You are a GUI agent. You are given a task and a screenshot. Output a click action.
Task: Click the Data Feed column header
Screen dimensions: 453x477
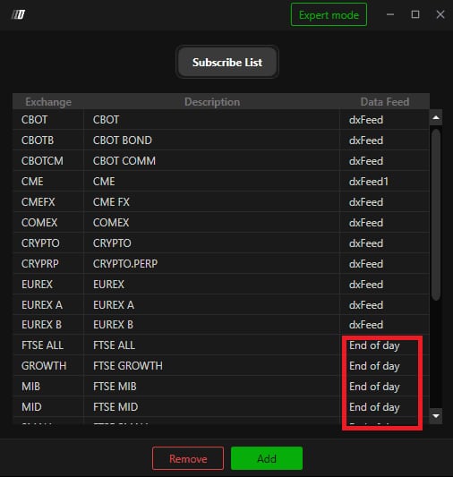click(385, 102)
